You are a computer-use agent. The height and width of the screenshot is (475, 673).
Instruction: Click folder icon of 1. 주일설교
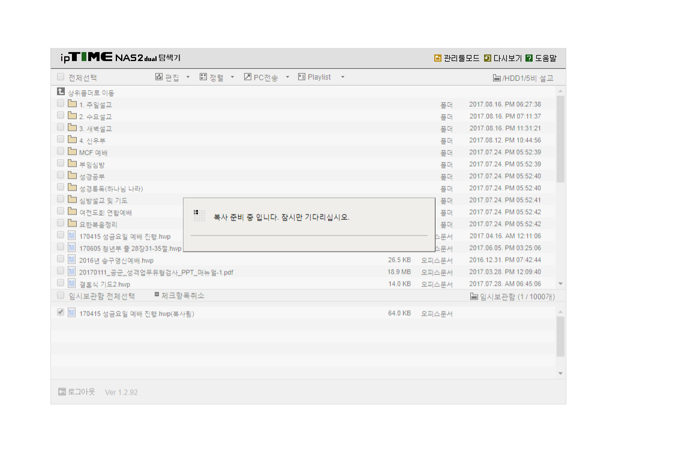[72, 103]
